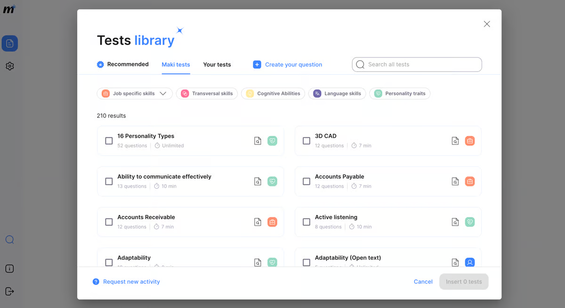Select job-skill badge on 3D CAD card
The image size is (565, 308).
470,141
